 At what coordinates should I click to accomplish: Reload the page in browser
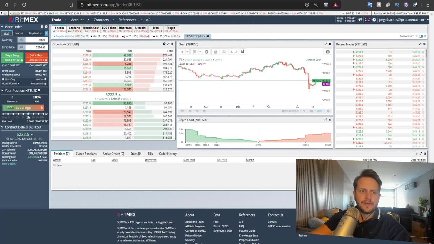(24, 5)
